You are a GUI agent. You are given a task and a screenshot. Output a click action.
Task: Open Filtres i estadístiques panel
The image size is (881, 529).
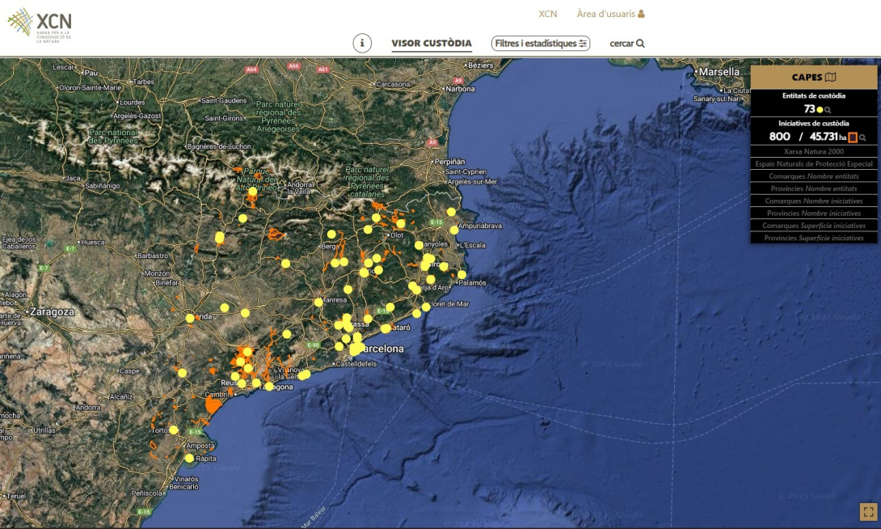[541, 44]
